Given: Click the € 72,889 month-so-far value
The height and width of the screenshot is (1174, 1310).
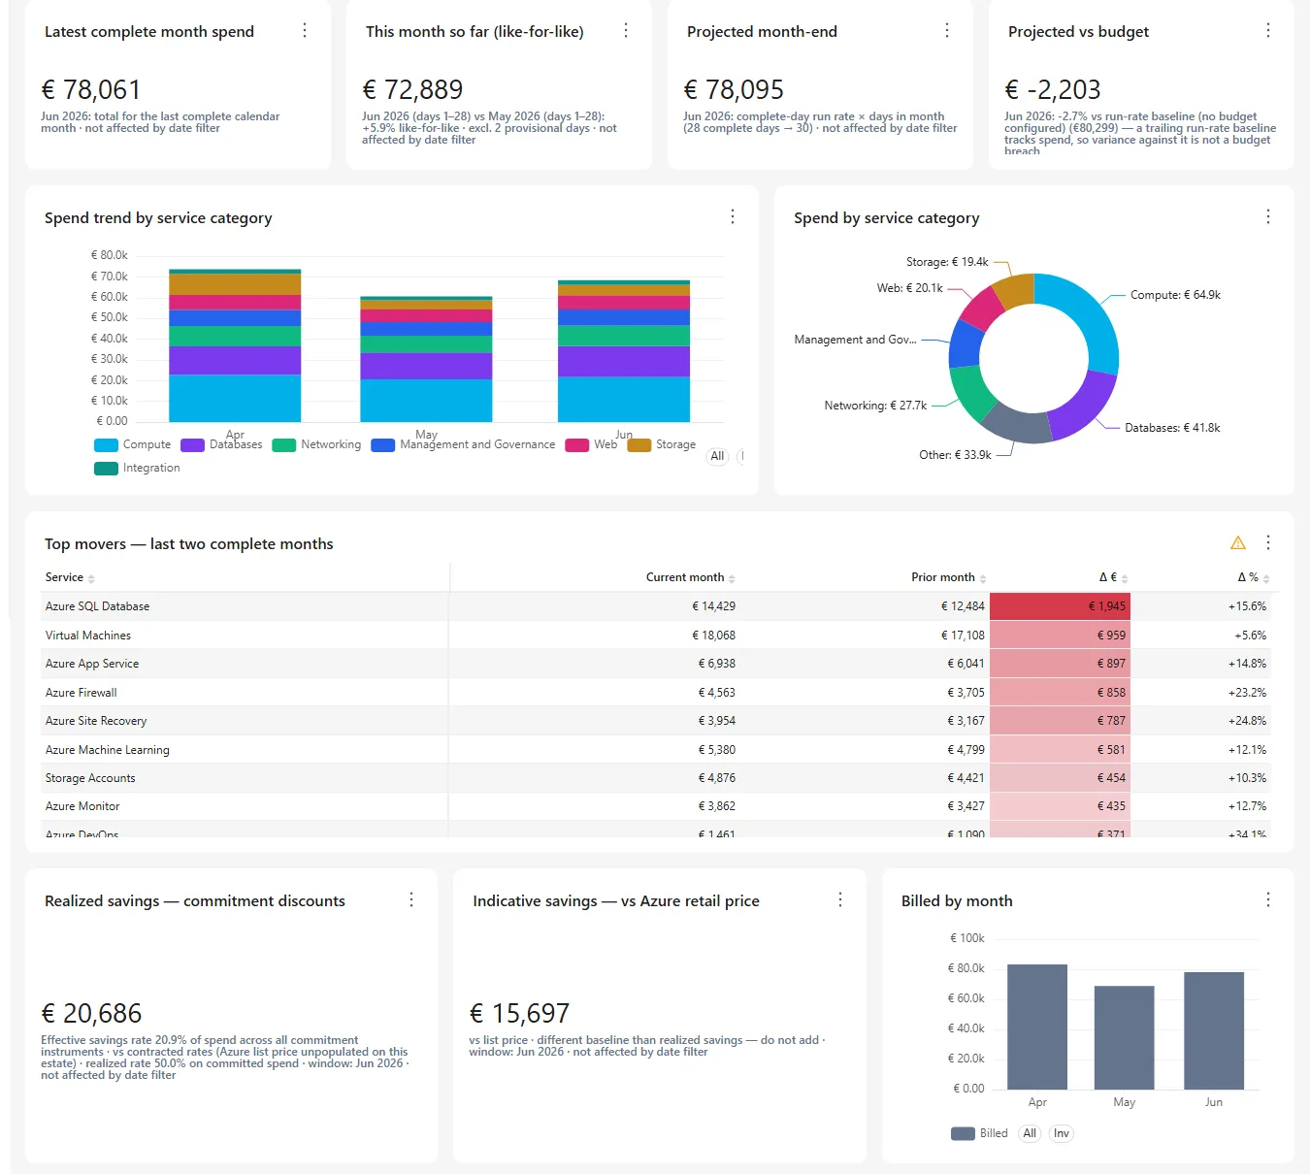Looking at the screenshot, I should coord(412,90).
